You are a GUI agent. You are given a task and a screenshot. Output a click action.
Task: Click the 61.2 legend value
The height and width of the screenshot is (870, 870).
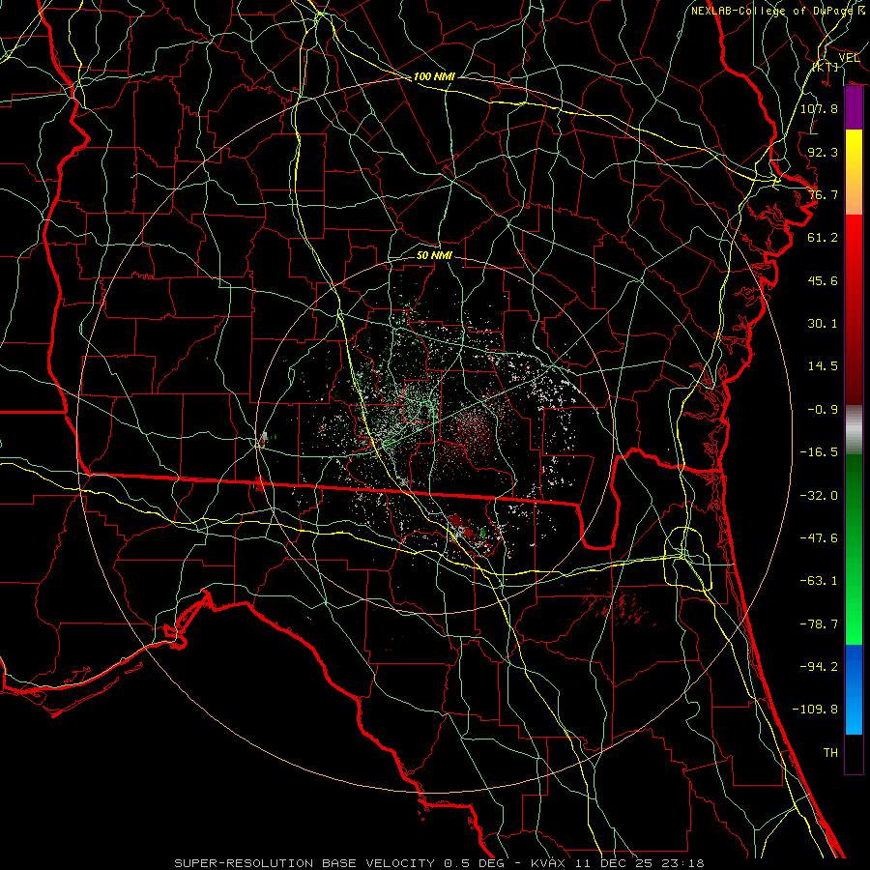(823, 238)
